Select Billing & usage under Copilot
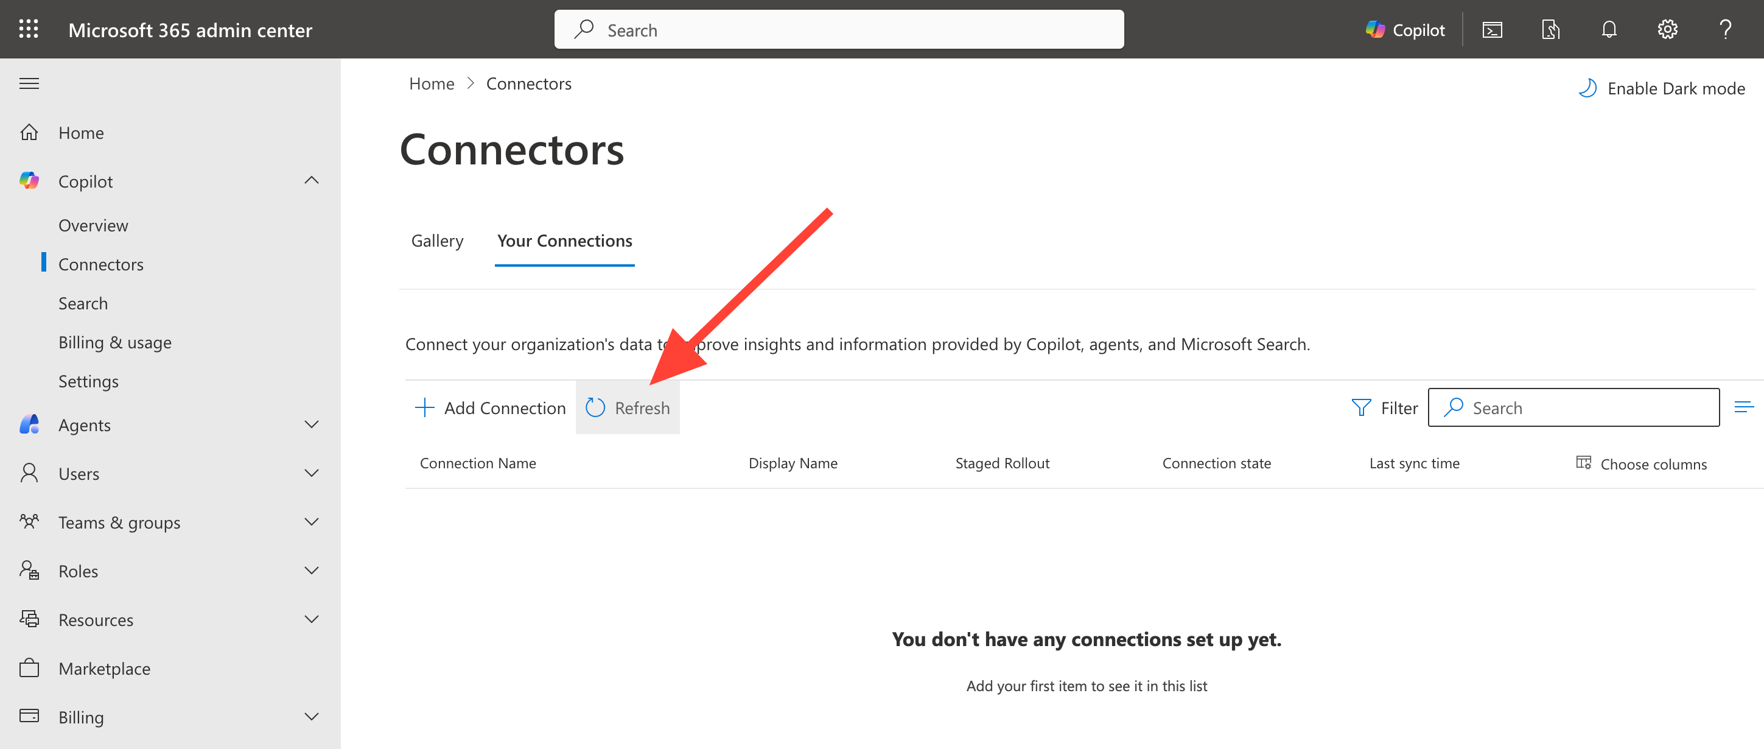The height and width of the screenshot is (749, 1764). point(115,342)
